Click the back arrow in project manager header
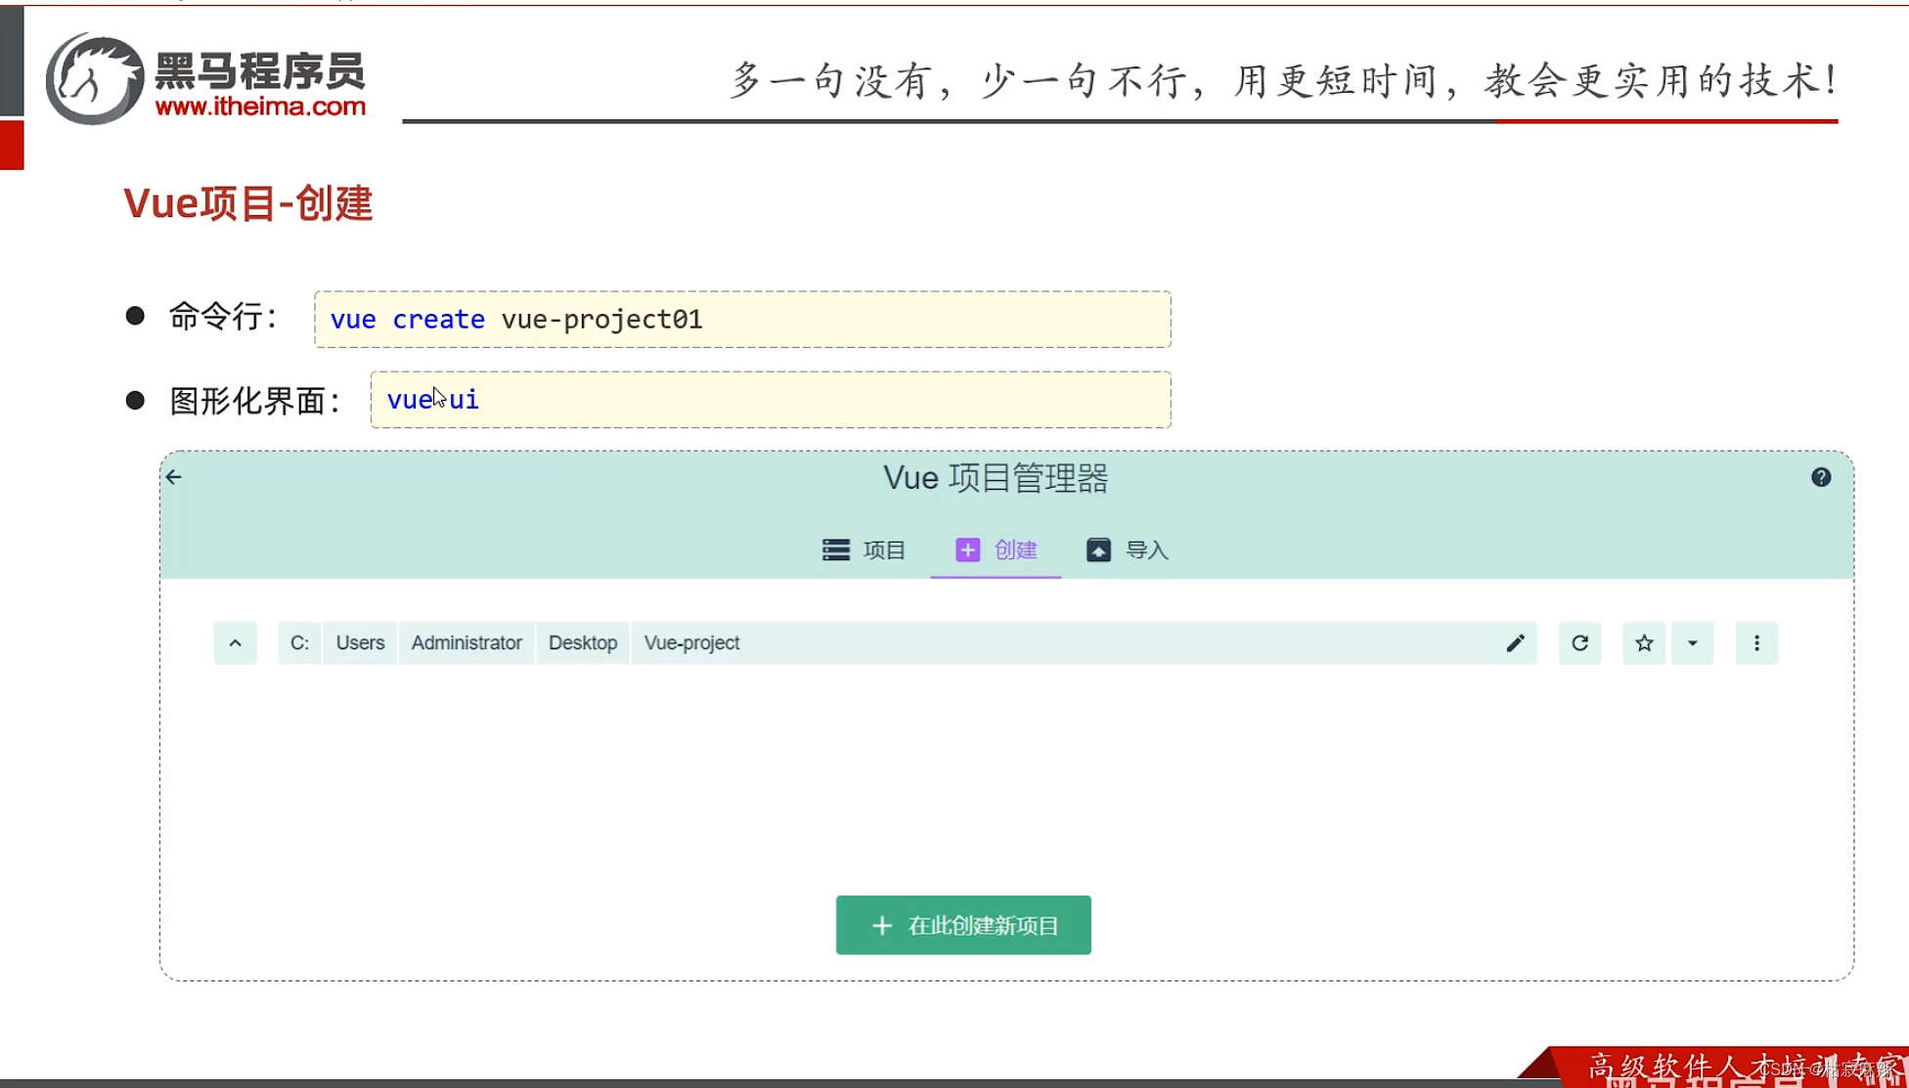Screen dimensions: 1909x1088 174,477
